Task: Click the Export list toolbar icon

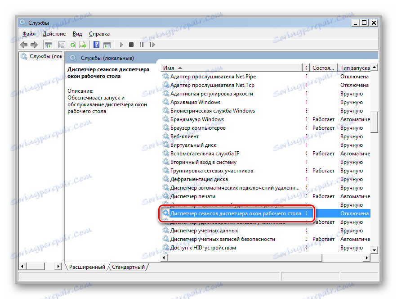Action: 83,45
